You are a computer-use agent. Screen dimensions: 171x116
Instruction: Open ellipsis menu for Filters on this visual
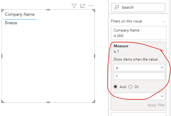click(163, 22)
